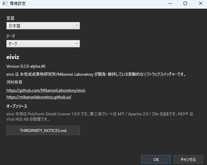Click the app icon in the title bar

point(5,3)
